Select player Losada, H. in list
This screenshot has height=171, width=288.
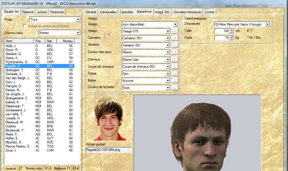39,118
